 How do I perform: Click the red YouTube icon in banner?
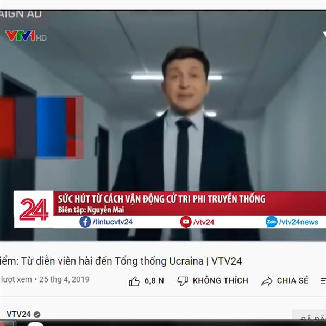(x=186, y=222)
